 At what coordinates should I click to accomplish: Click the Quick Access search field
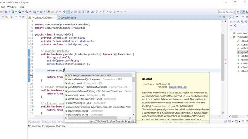pyautogui.click(x=226, y=12)
